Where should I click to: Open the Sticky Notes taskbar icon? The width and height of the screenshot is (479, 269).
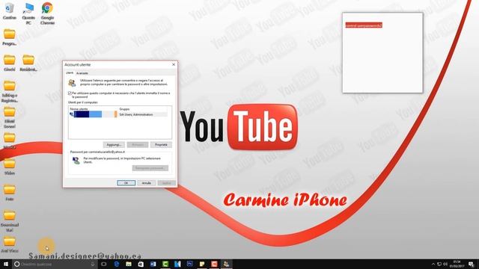click(202, 264)
